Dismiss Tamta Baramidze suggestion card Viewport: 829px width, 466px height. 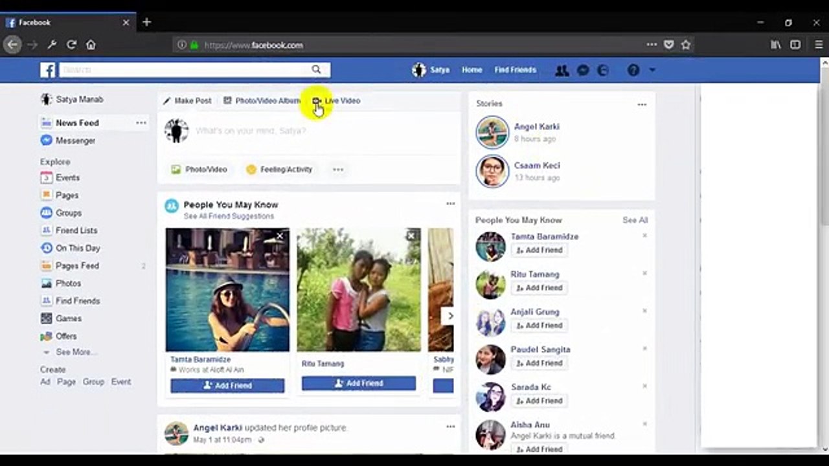[280, 236]
